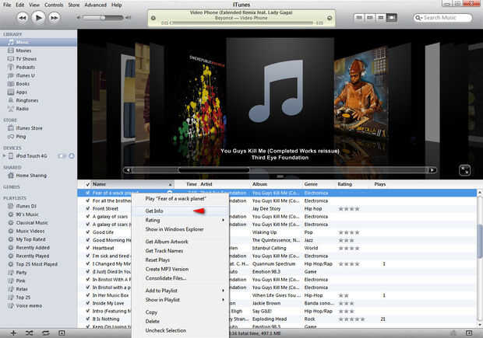Eject the iPod Touch 4G

72,155
